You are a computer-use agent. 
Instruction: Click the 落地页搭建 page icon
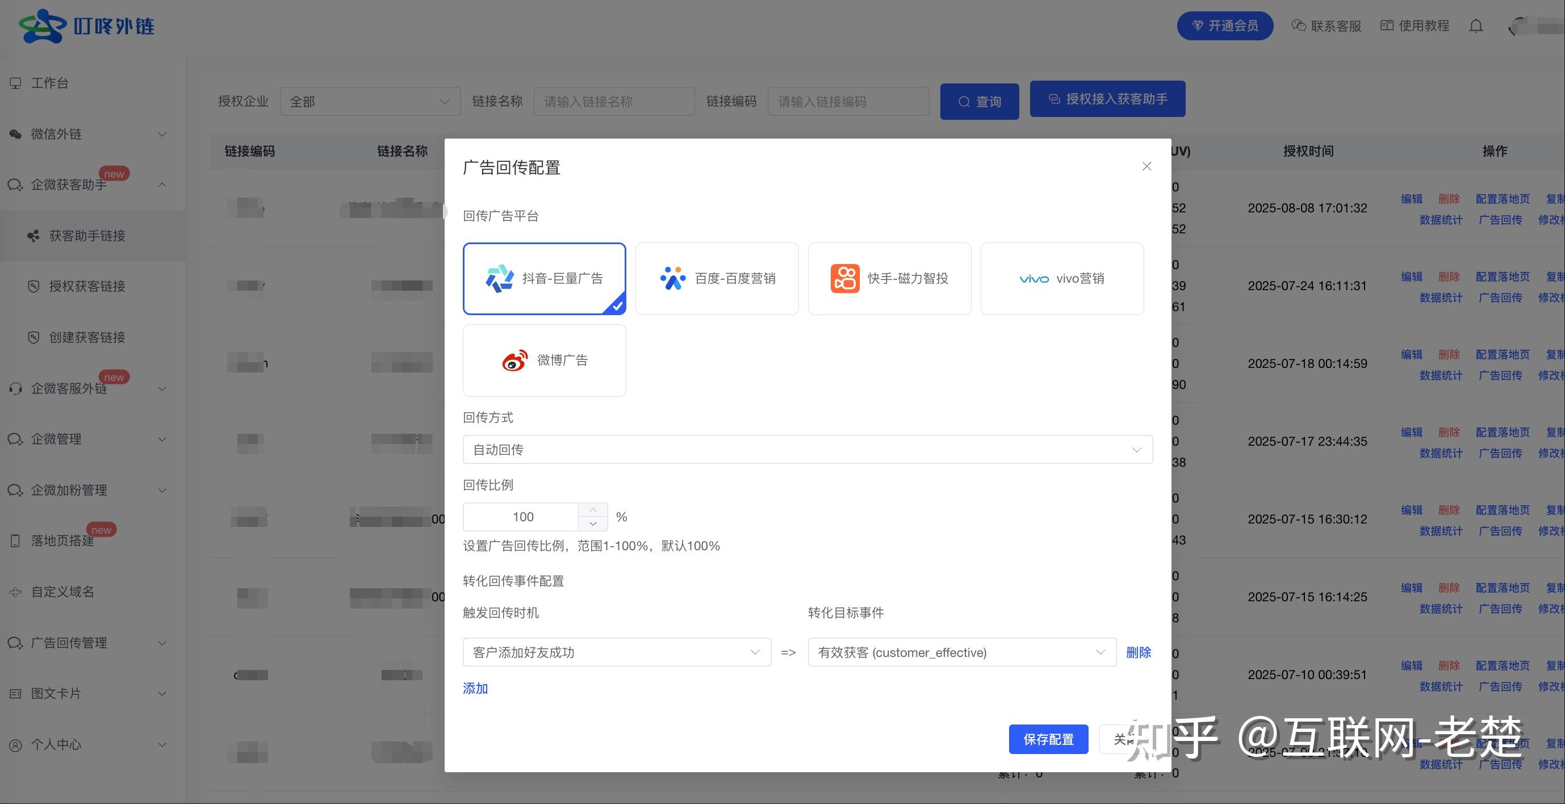(16, 541)
